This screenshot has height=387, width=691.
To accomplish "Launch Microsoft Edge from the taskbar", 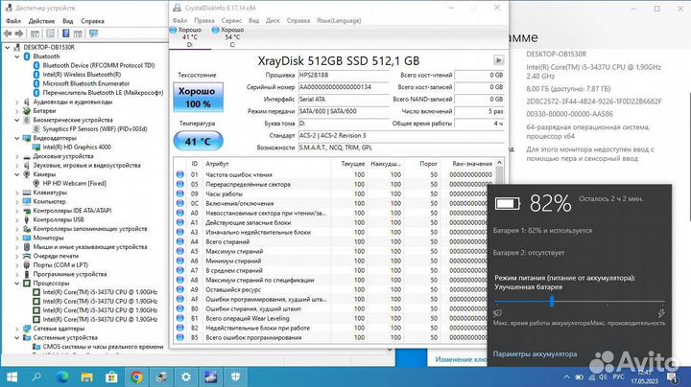I will coord(61,376).
